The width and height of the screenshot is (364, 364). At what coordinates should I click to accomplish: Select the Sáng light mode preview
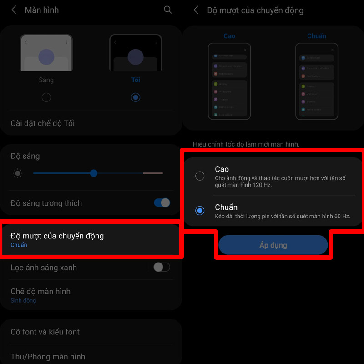[x=46, y=53]
